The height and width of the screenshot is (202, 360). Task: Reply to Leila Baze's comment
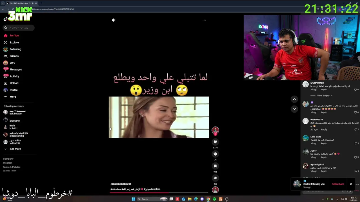pyautogui.click(x=324, y=143)
